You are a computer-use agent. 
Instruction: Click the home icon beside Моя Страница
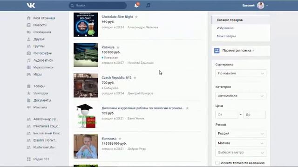29,18
